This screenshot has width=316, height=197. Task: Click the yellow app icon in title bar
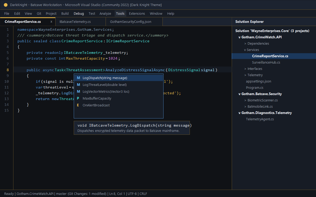pos(6,5)
